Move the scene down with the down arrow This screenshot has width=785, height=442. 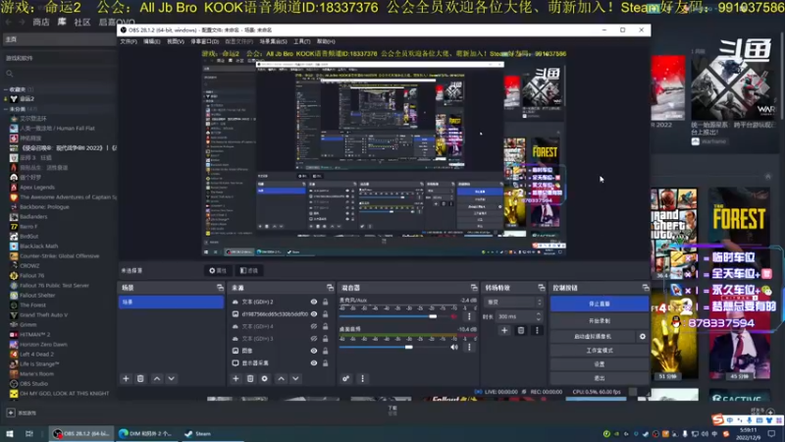pos(171,379)
